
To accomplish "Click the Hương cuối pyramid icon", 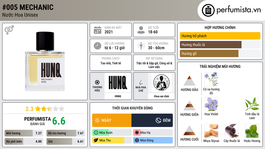I will point(189,130).
